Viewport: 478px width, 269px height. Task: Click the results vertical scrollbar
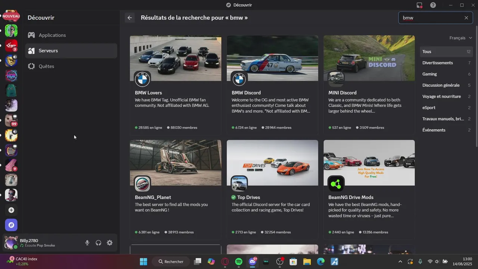coord(476,86)
